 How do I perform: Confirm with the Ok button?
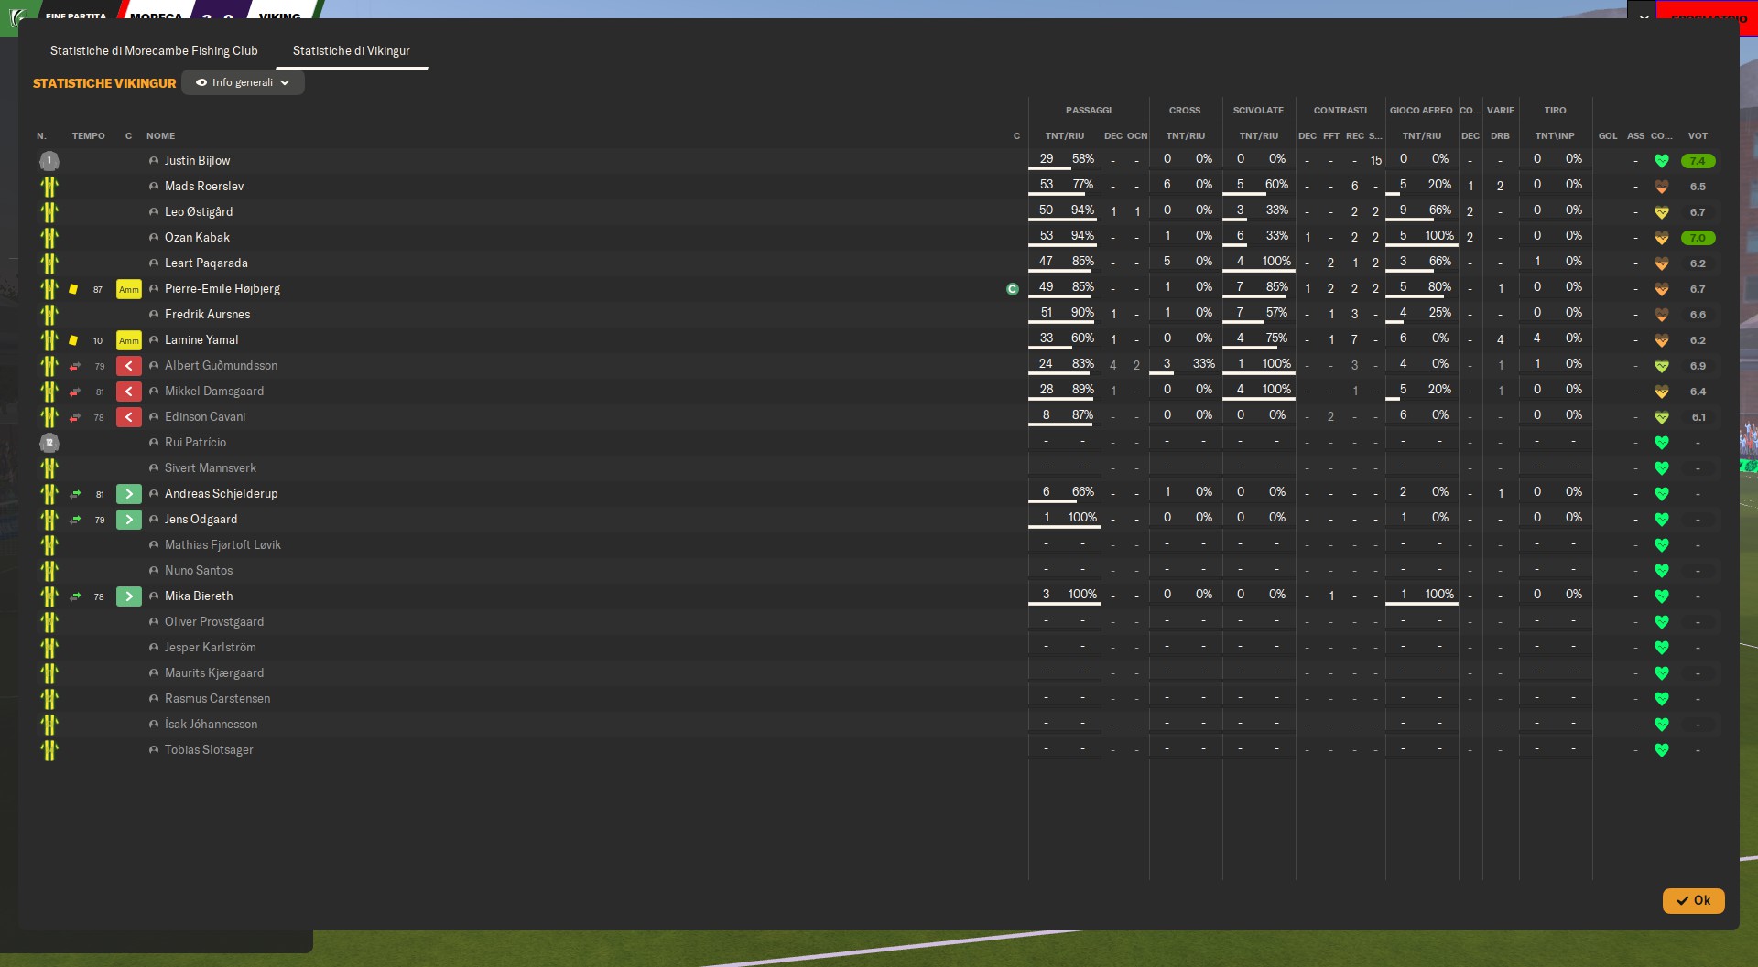click(x=1693, y=900)
